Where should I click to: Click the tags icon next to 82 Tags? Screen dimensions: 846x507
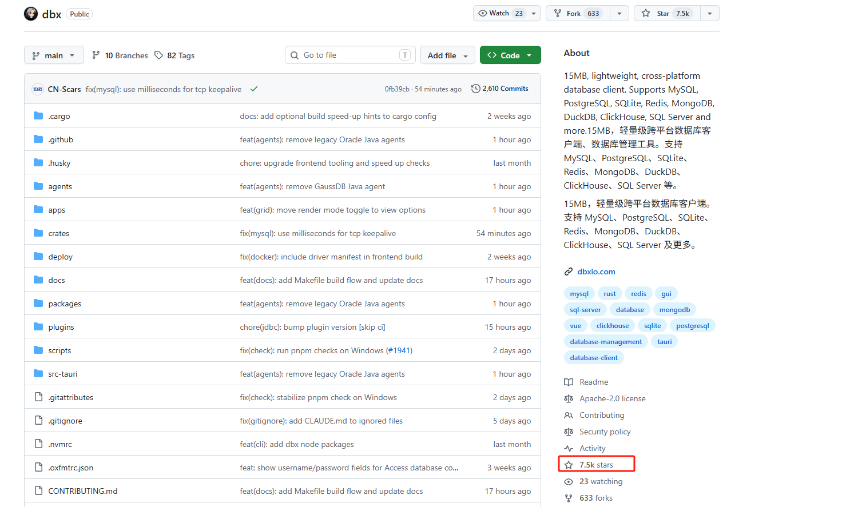[x=158, y=55]
